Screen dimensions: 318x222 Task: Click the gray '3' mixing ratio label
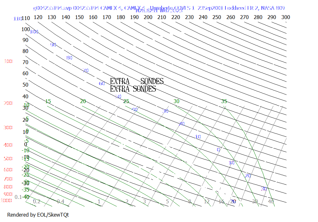click(x=144, y=201)
